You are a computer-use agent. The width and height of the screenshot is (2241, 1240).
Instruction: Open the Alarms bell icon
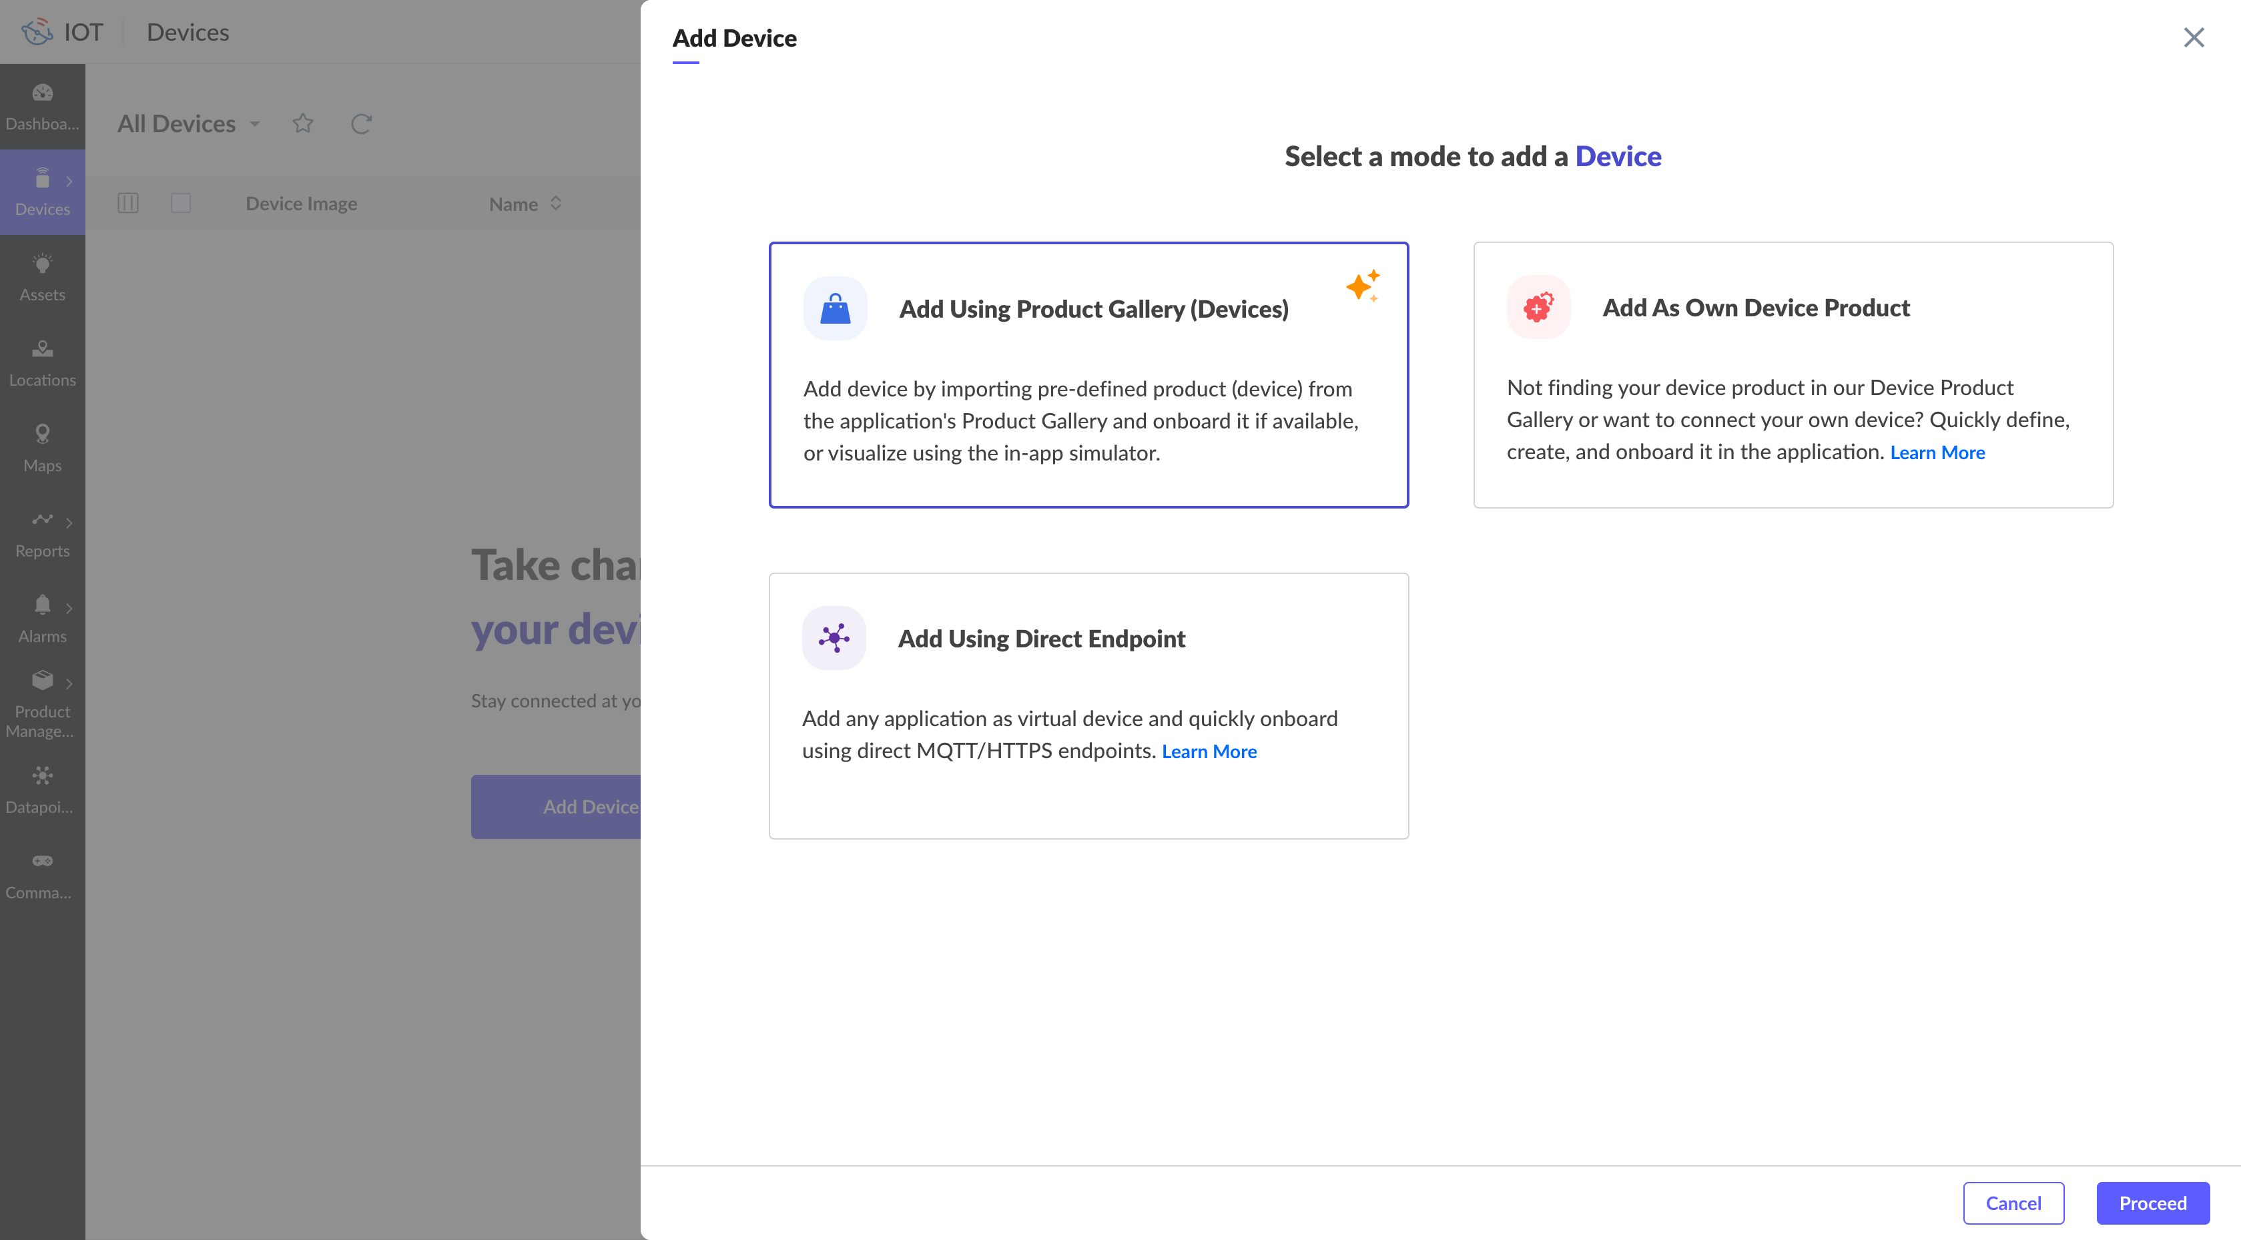click(42, 605)
